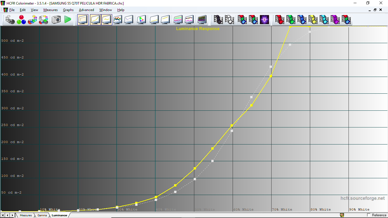Image resolution: width=388 pixels, height=218 pixels.
Task: Open the File menu
Action: tap(12, 10)
